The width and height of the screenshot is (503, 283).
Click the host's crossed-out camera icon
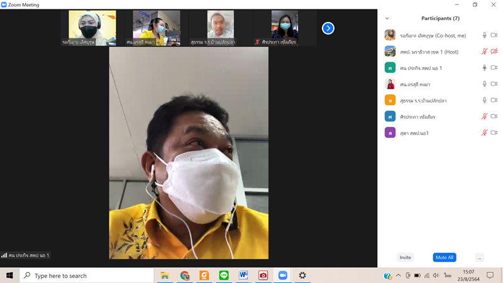(494, 52)
